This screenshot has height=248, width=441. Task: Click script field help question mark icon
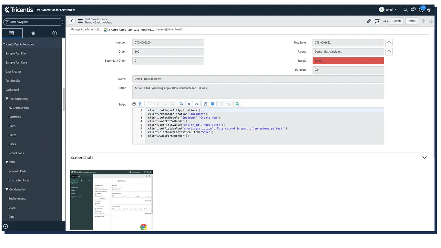134,104
